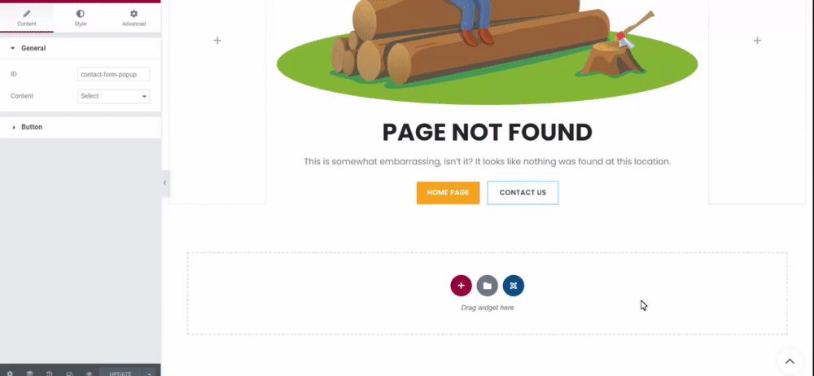Open page settings gear in bottom bar
814x376 pixels.
[x=9, y=373]
